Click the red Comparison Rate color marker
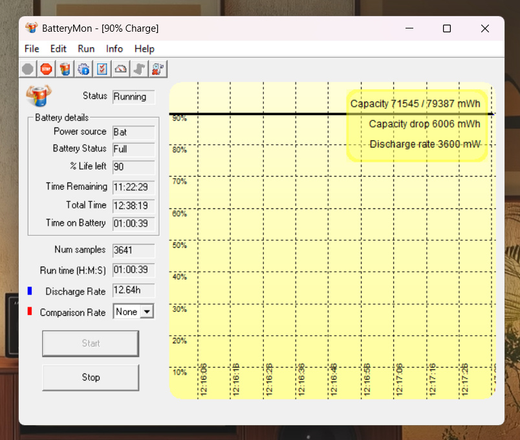 pyautogui.click(x=30, y=311)
